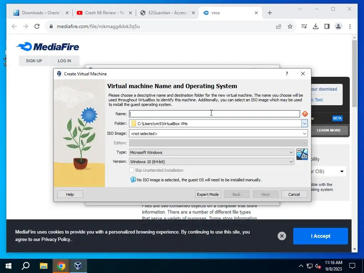364x273 pixels.
Task: Open the notification center icon
Action: [352, 266]
